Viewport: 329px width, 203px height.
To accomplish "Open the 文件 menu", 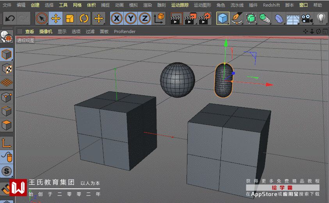I will (7, 5).
